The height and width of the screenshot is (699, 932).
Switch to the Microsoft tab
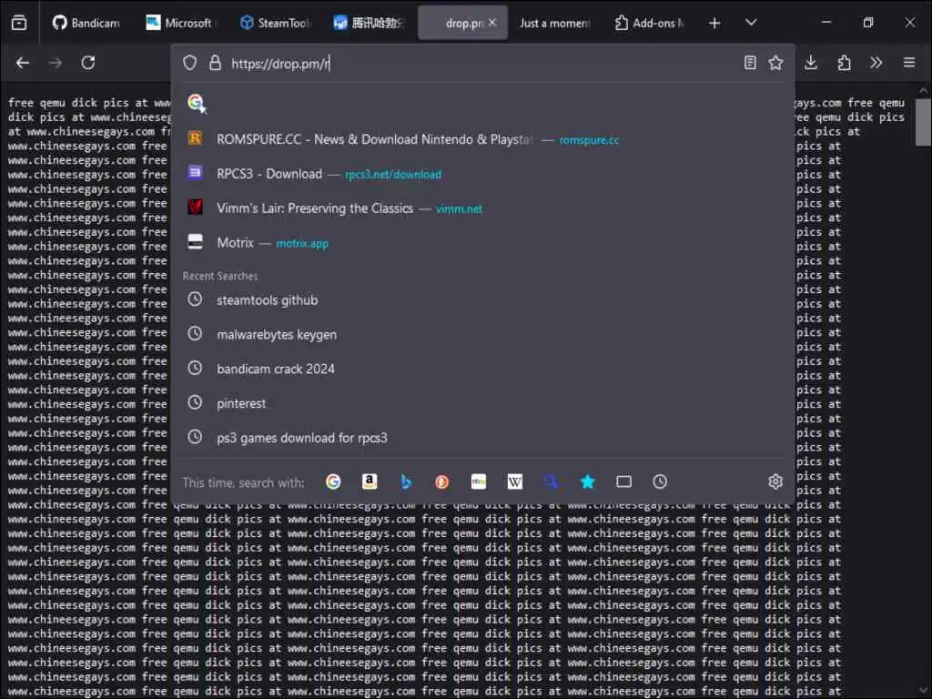pyautogui.click(x=181, y=23)
